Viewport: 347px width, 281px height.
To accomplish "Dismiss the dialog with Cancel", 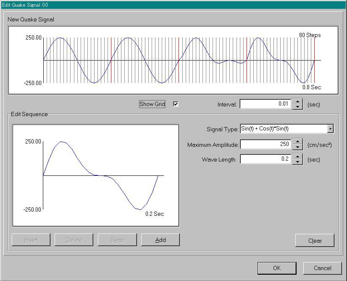I will pos(322,268).
